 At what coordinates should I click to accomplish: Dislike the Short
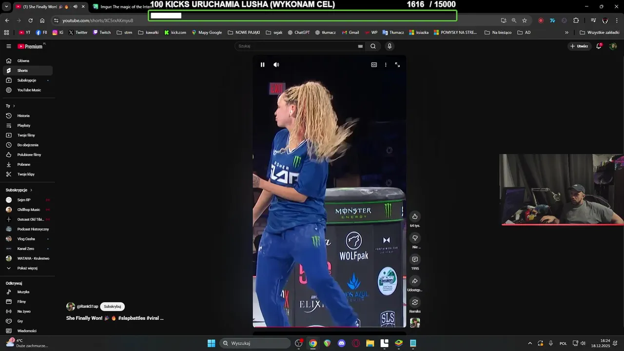[415, 238]
